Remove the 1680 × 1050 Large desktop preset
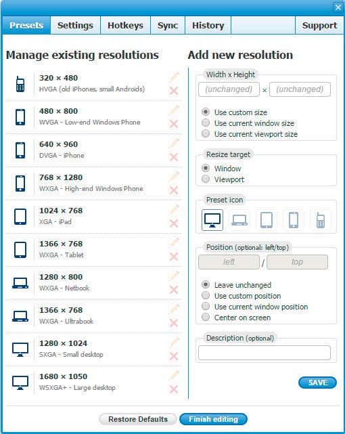The height and width of the screenshot is (434, 345). click(x=174, y=389)
